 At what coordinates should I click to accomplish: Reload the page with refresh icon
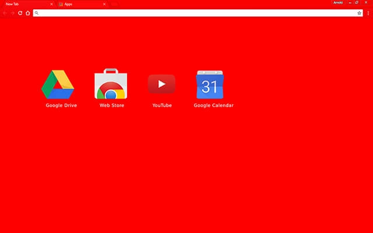[x=20, y=13]
